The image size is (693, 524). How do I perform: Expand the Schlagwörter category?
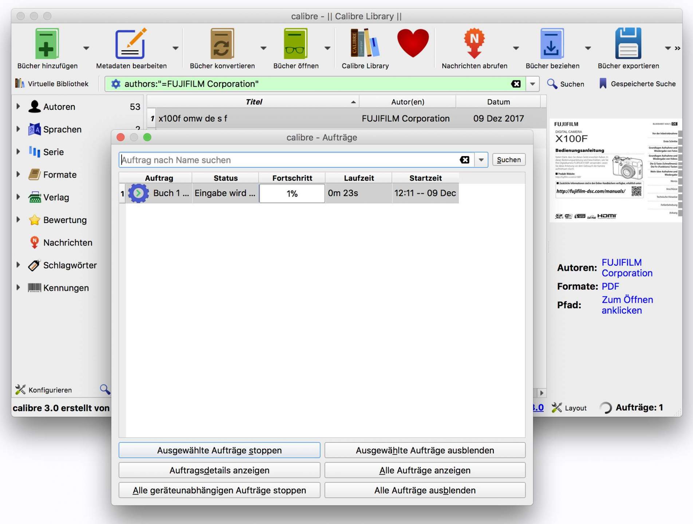click(18, 265)
